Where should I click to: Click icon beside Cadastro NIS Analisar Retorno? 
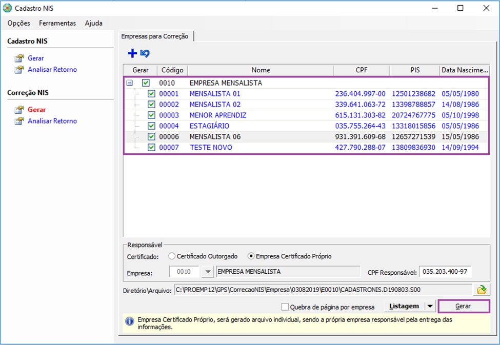pyautogui.click(x=19, y=70)
